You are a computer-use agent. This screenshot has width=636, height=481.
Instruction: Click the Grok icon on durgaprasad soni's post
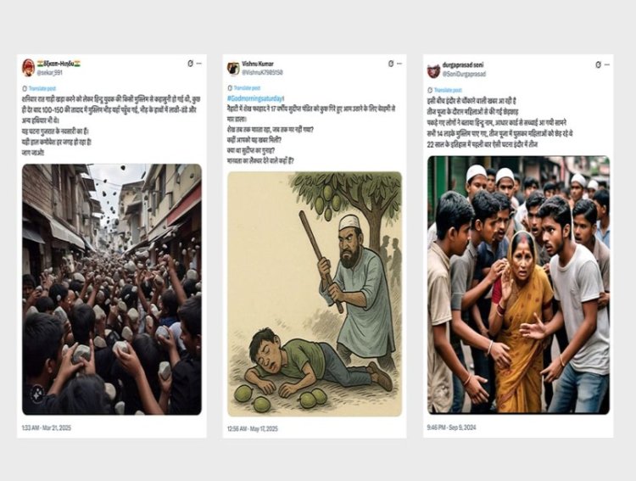click(x=597, y=64)
